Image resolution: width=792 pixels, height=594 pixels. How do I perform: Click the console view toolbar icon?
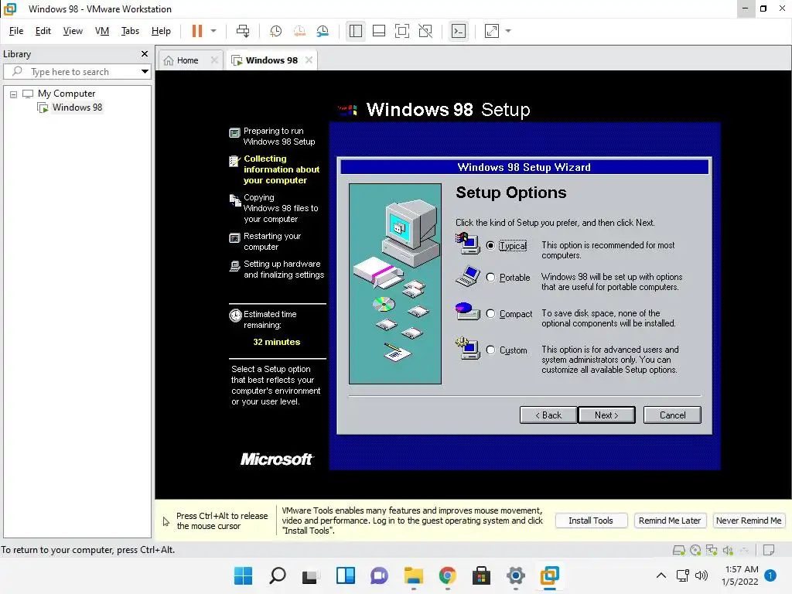coord(459,31)
